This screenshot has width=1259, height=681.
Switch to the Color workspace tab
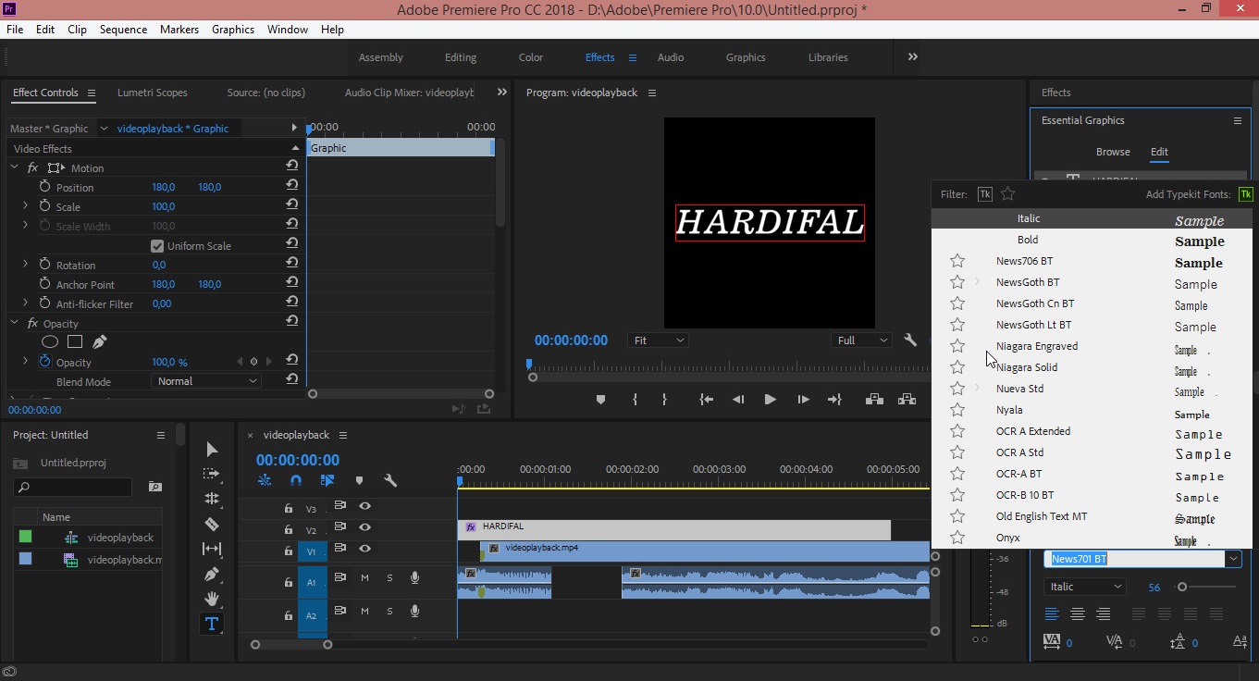tap(530, 57)
